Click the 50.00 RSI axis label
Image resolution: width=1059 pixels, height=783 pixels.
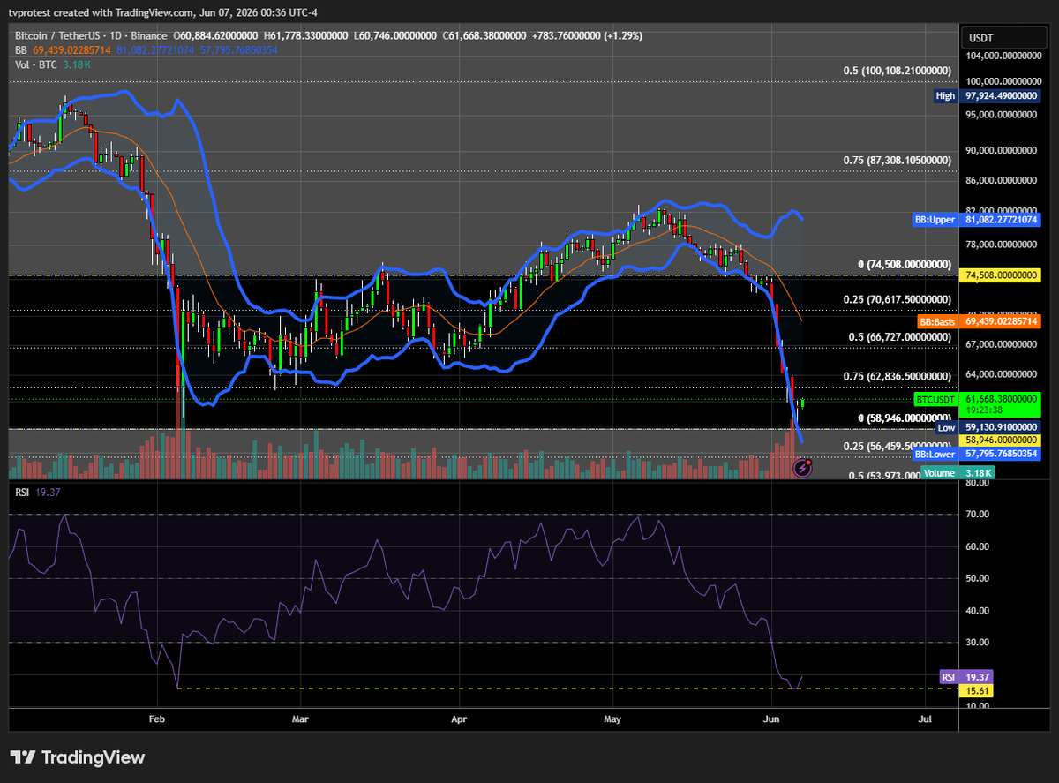978,578
